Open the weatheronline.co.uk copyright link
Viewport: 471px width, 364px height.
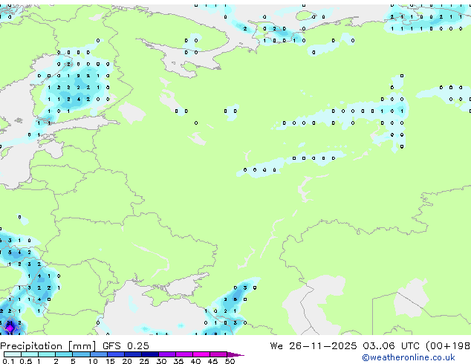(409, 357)
